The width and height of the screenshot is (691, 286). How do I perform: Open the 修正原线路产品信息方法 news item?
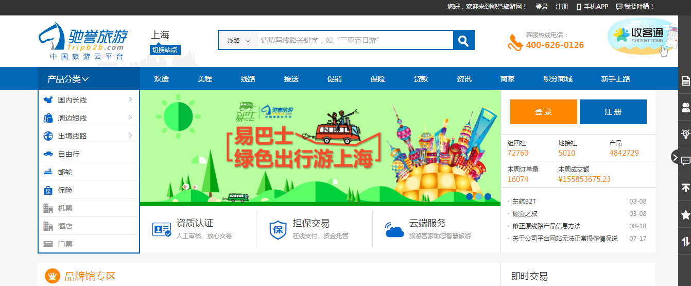[546, 226]
